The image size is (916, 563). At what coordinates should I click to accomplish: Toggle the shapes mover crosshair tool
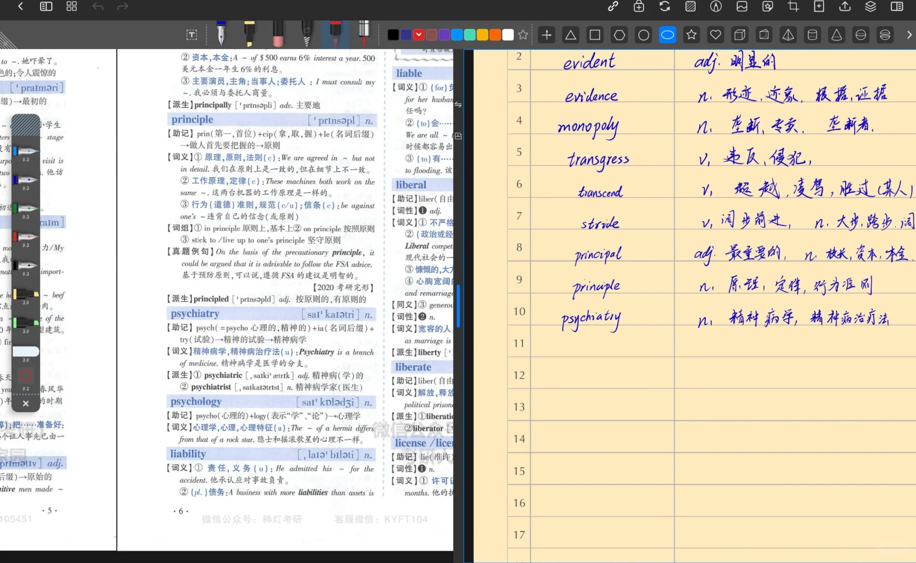pos(546,34)
